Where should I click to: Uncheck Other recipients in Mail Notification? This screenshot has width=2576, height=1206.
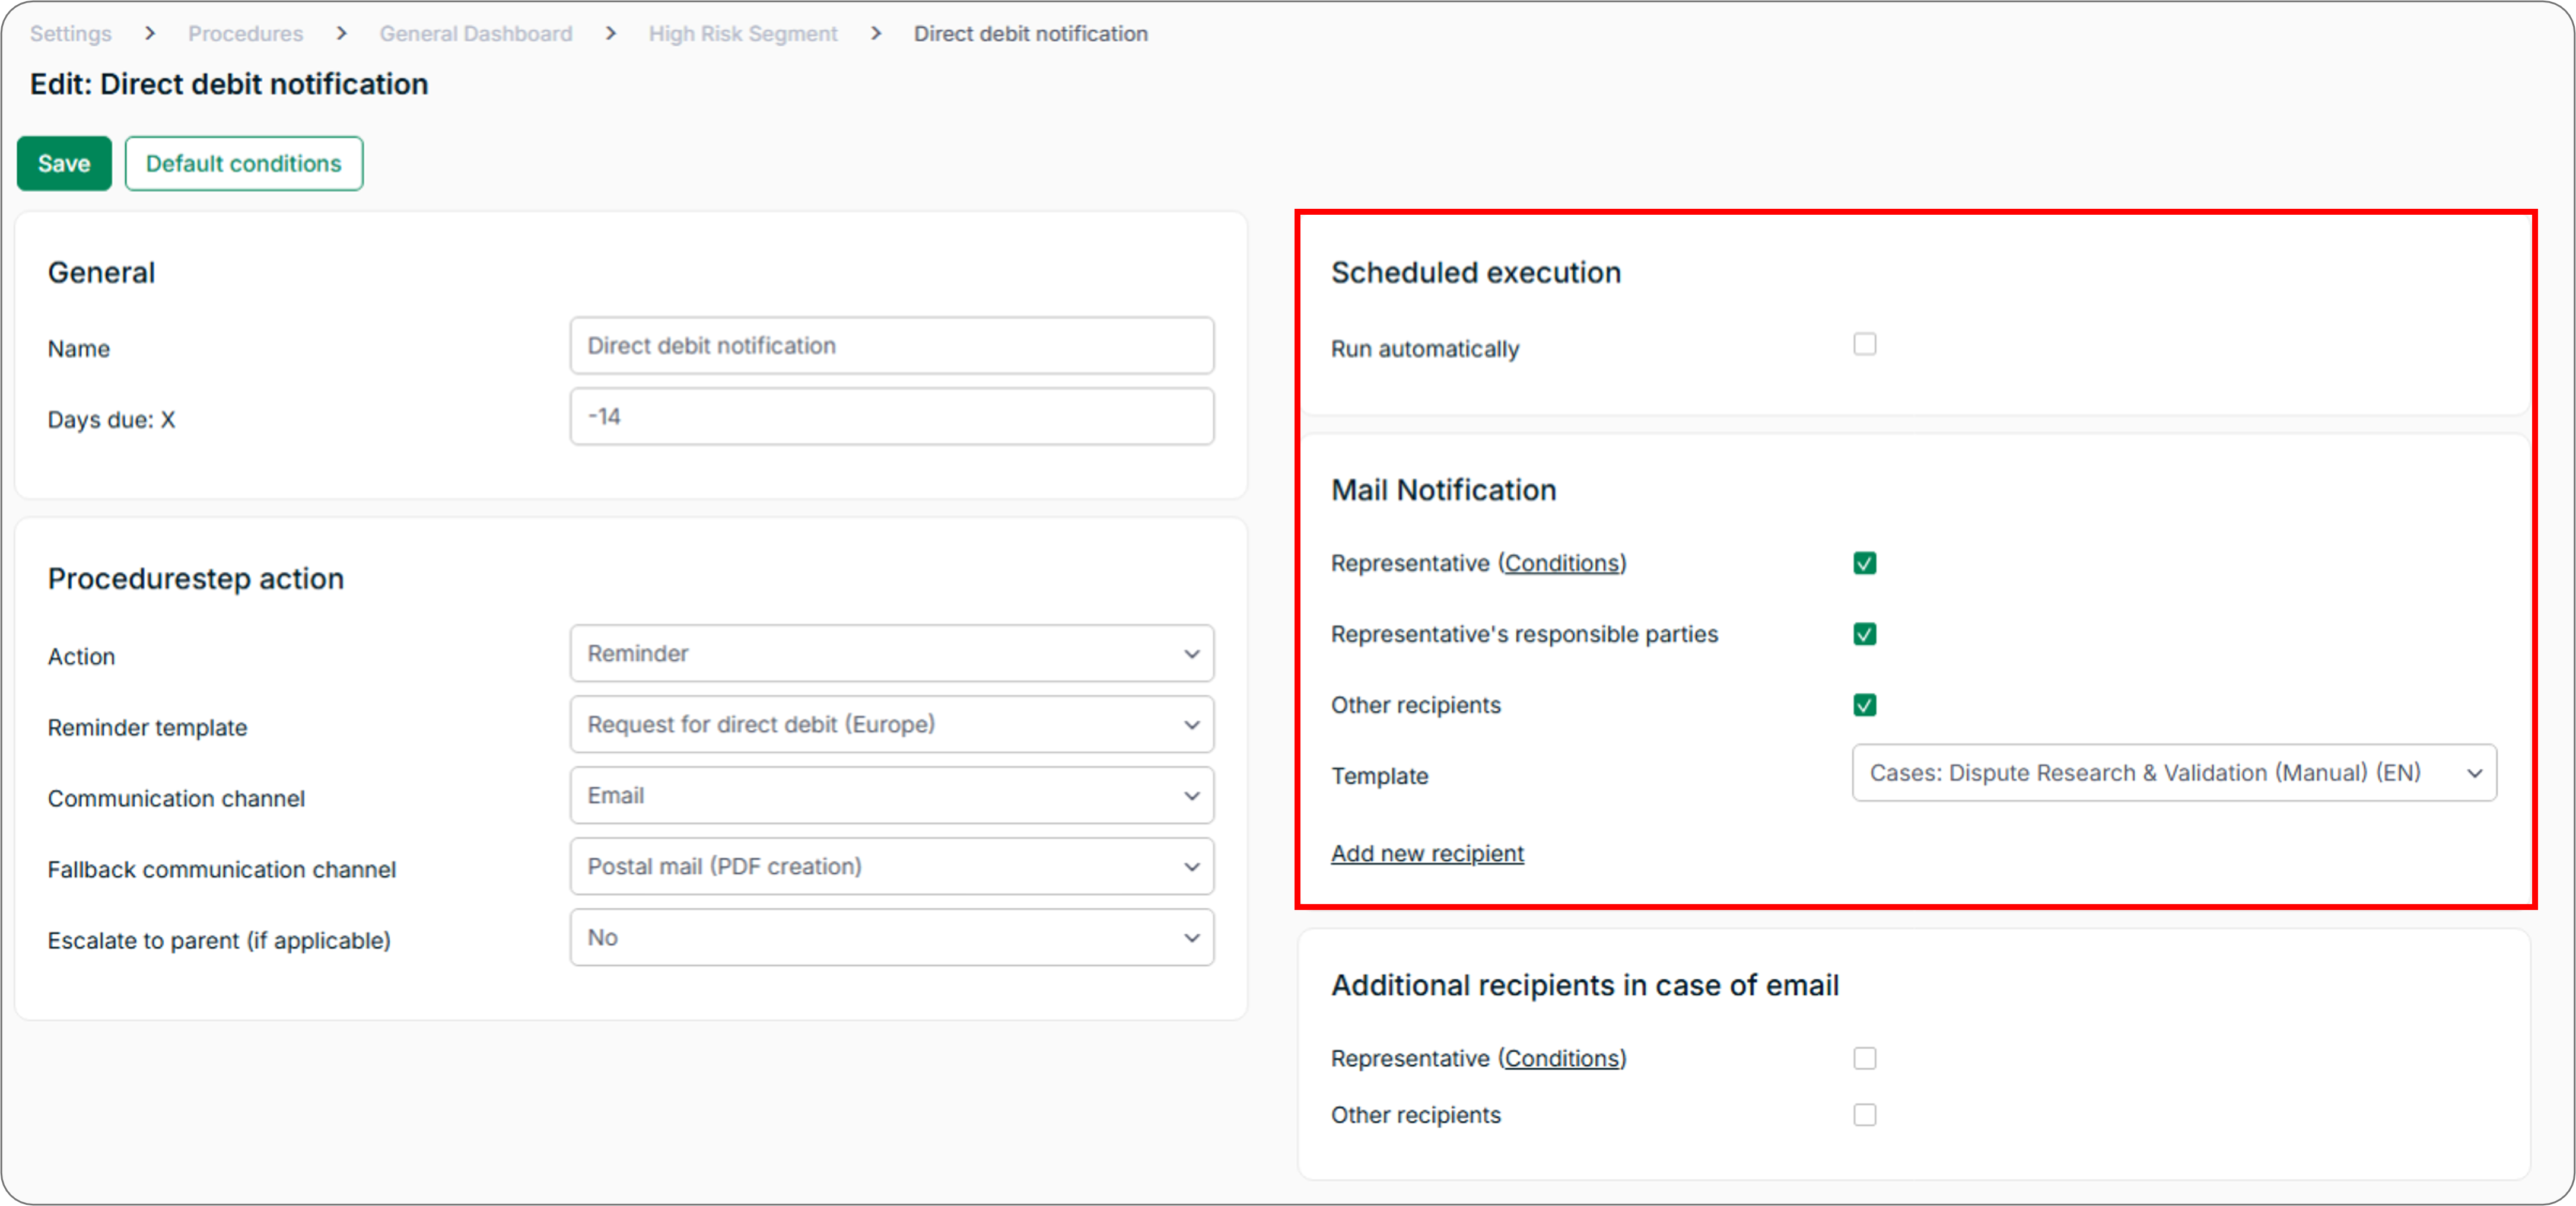point(1864,706)
